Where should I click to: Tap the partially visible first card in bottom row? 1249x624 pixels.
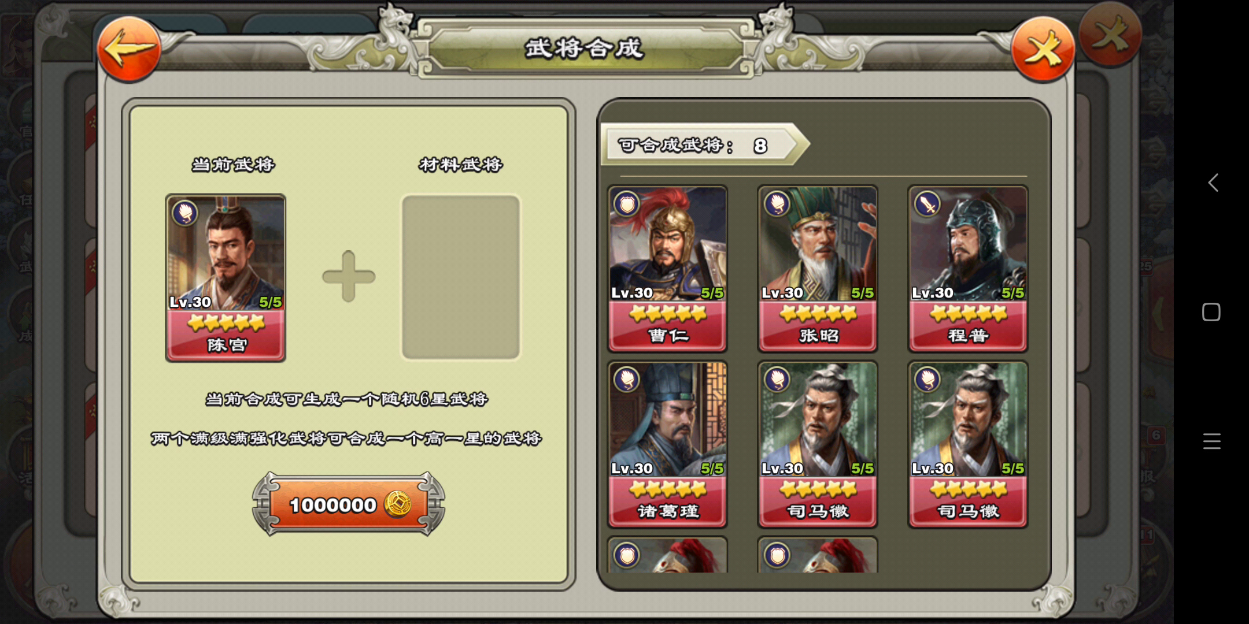point(667,555)
